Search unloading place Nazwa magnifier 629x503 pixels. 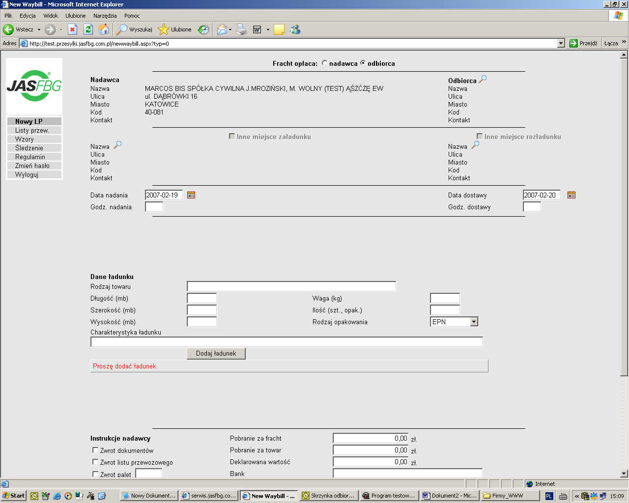click(x=475, y=145)
